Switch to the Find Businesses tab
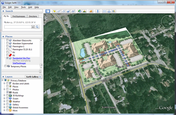 [x=19, y=17]
